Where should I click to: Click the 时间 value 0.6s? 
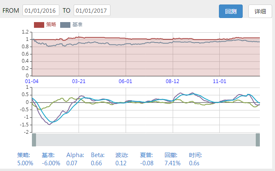[194, 163]
